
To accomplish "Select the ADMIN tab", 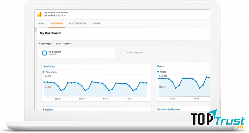I will (96, 24).
